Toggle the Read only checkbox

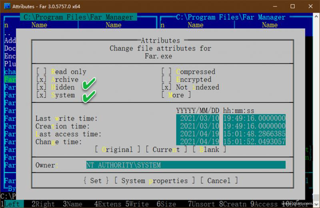[42, 72]
